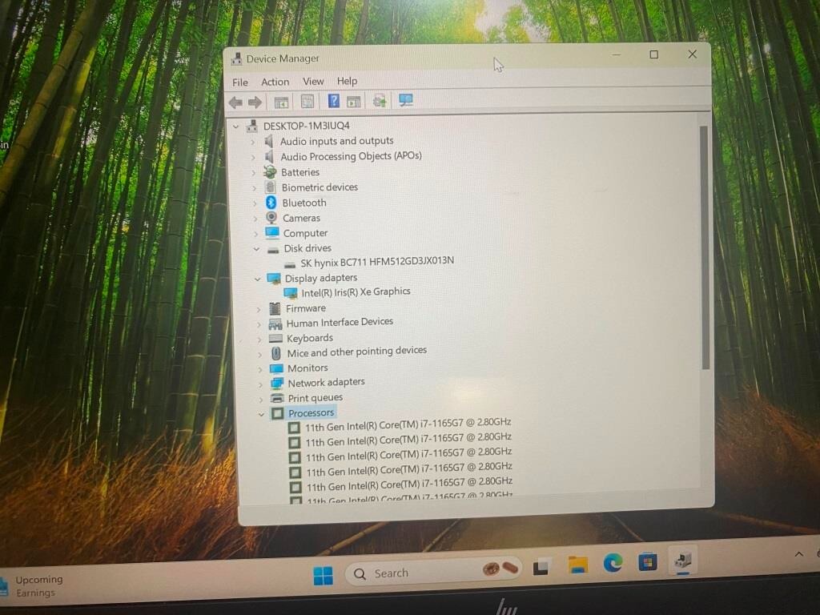Click the toolbar device icon with green arrow
The height and width of the screenshot is (615, 820).
[380, 100]
